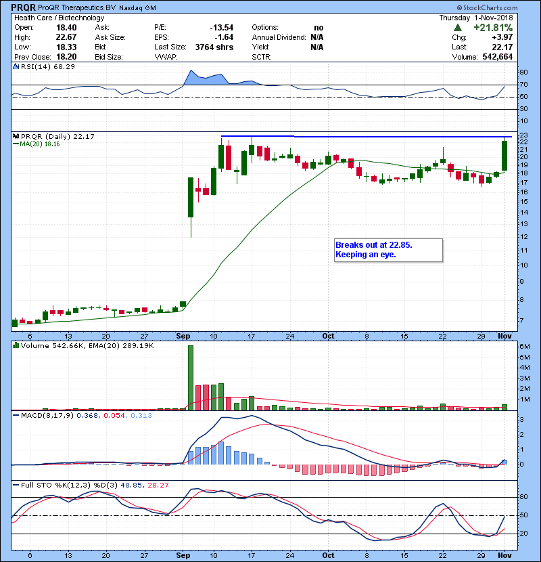The width and height of the screenshot is (541, 562).
Task: Click the Last Size value 3764 shrs
Action: coord(214,47)
